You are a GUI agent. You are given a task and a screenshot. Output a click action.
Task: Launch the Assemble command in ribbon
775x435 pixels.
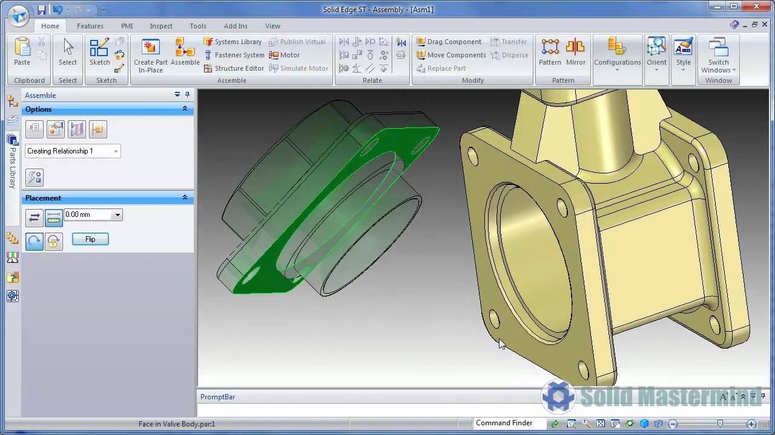185,52
